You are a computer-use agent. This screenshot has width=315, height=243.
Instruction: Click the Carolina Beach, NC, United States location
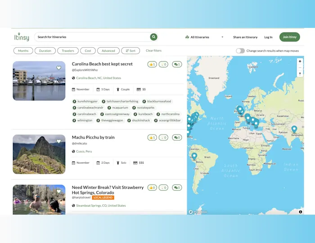click(x=99, y=78)
